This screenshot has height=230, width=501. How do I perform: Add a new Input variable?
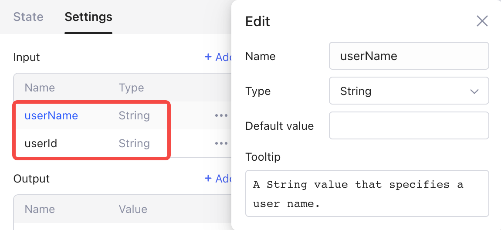218,57
